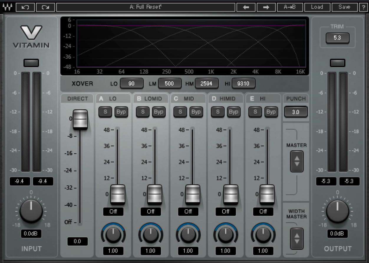Click the input clip indicator light

[x=31, y=63]
